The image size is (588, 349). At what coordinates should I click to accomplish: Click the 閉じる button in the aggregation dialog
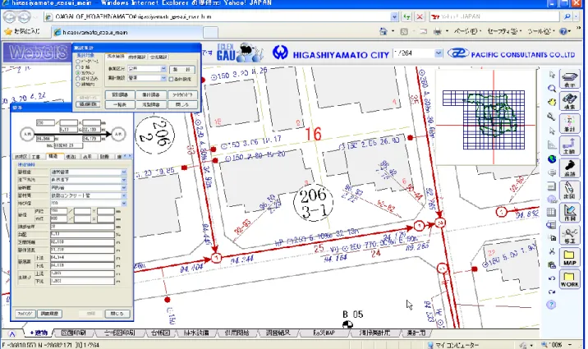point(182,104)
